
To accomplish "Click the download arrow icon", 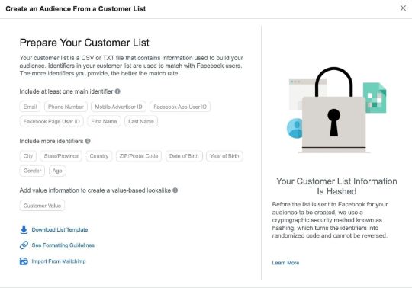I will tap(24, 229).
